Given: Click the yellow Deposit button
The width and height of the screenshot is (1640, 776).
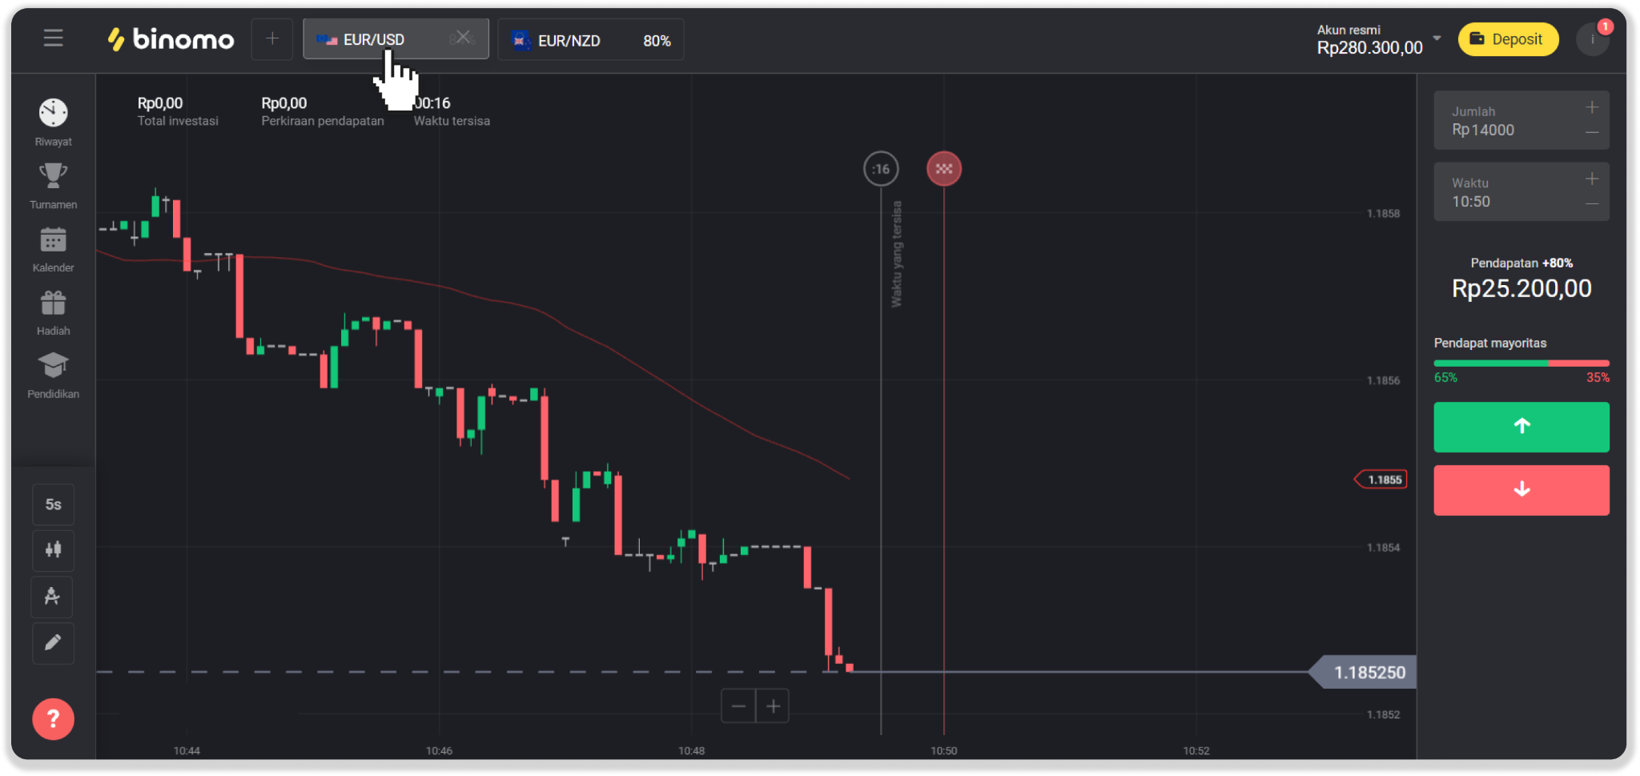Looking at the screenshot, I should (x=1508, y=39).
